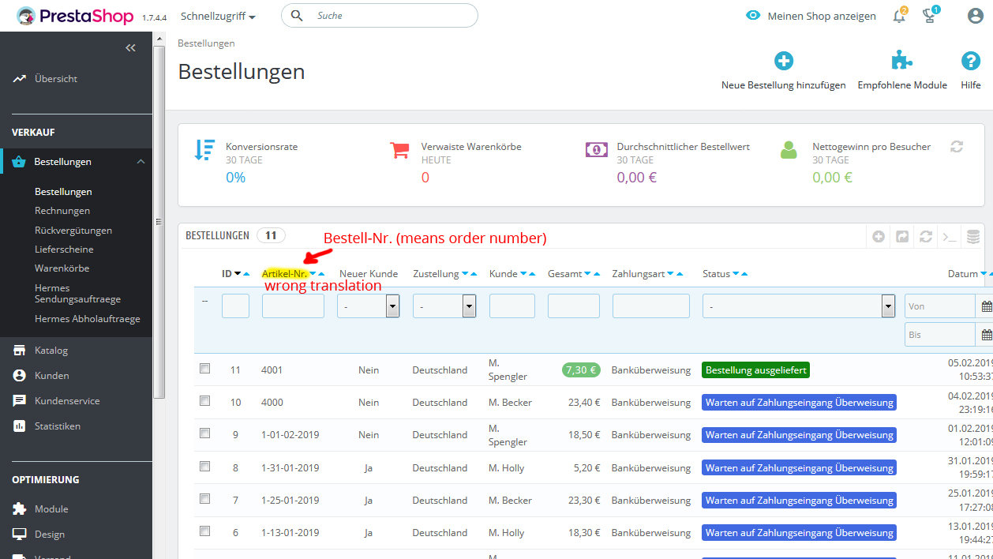
Task: Click the Bestellung ausgeliefert status badge
Action: [x=755, y=370]
